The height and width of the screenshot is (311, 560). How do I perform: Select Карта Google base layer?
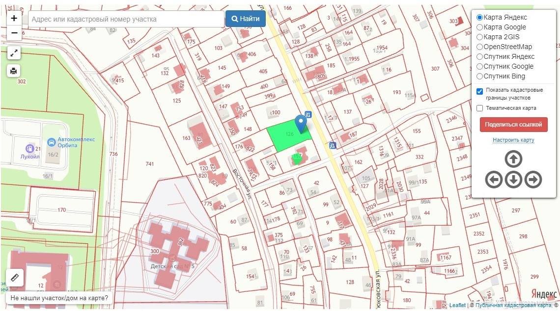(x=479, y=27)
